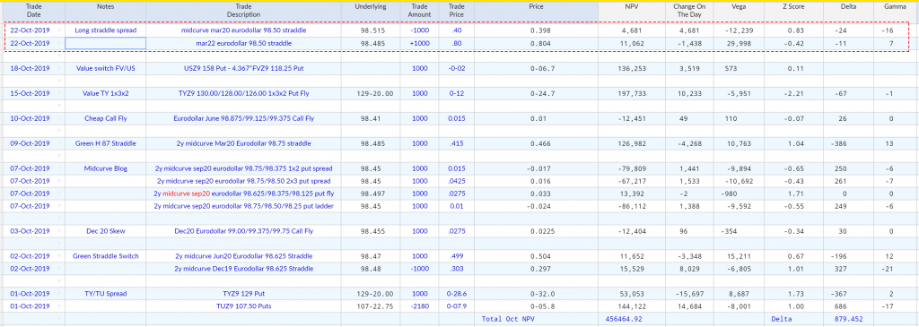Image resolution: width=919 pixels, height=327 pixels.
Task: Select 'midcurve mar20 eurodollar 98.50 straddle' description
Action: [x=243, y=30]
